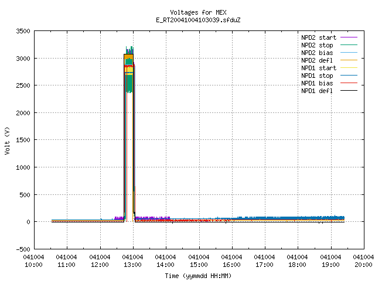Screen dimensions: 375x281
Task: Click the 18:00 x-axis time label
Action: (x=297, y=265)
